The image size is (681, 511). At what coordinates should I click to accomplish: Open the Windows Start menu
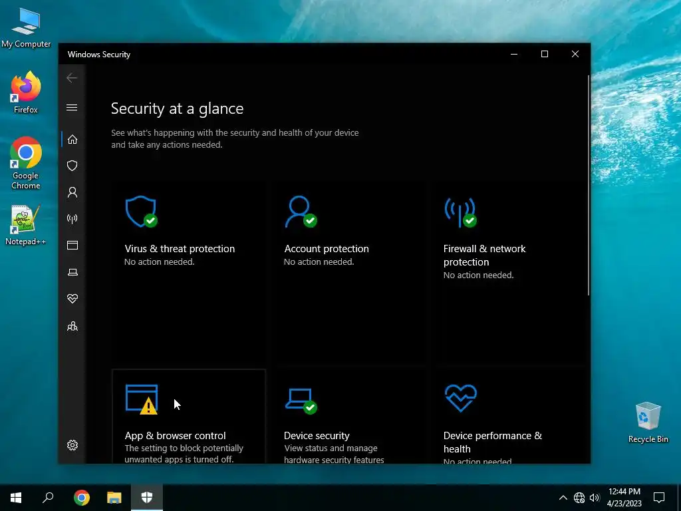[x=16, y=498]
